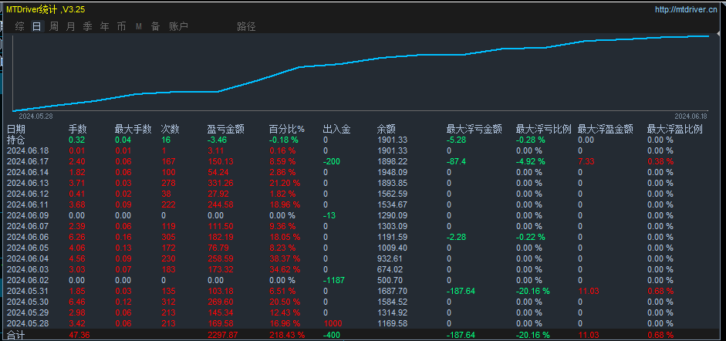The width and height of the screenshot is (726, 341).
Task: Click the 最大浮亏比例 column header
Action: pos(544,129)
